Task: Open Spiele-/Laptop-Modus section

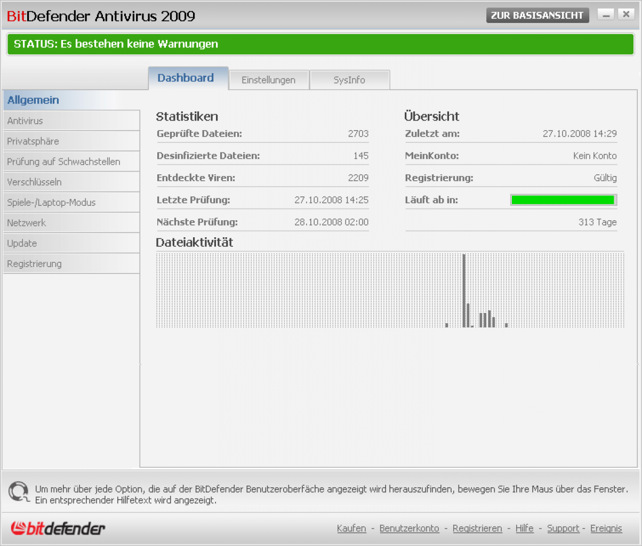Action: [x=71, y=203]
